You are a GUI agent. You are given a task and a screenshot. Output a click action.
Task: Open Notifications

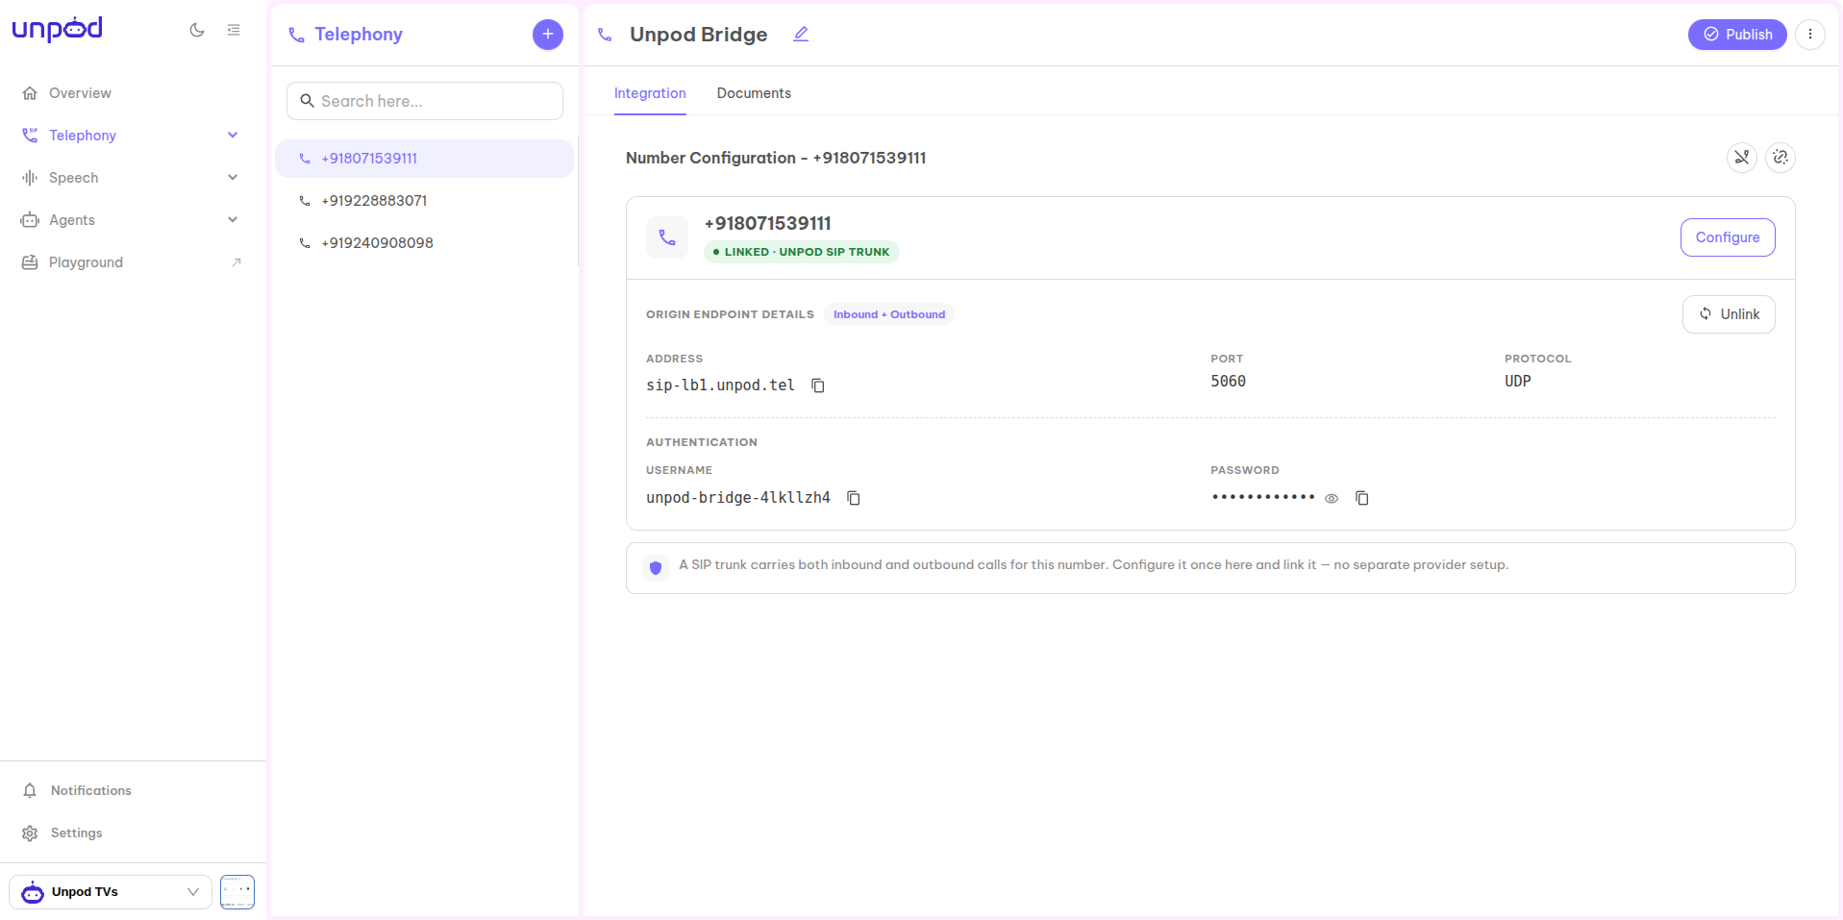tap(90, 790)
